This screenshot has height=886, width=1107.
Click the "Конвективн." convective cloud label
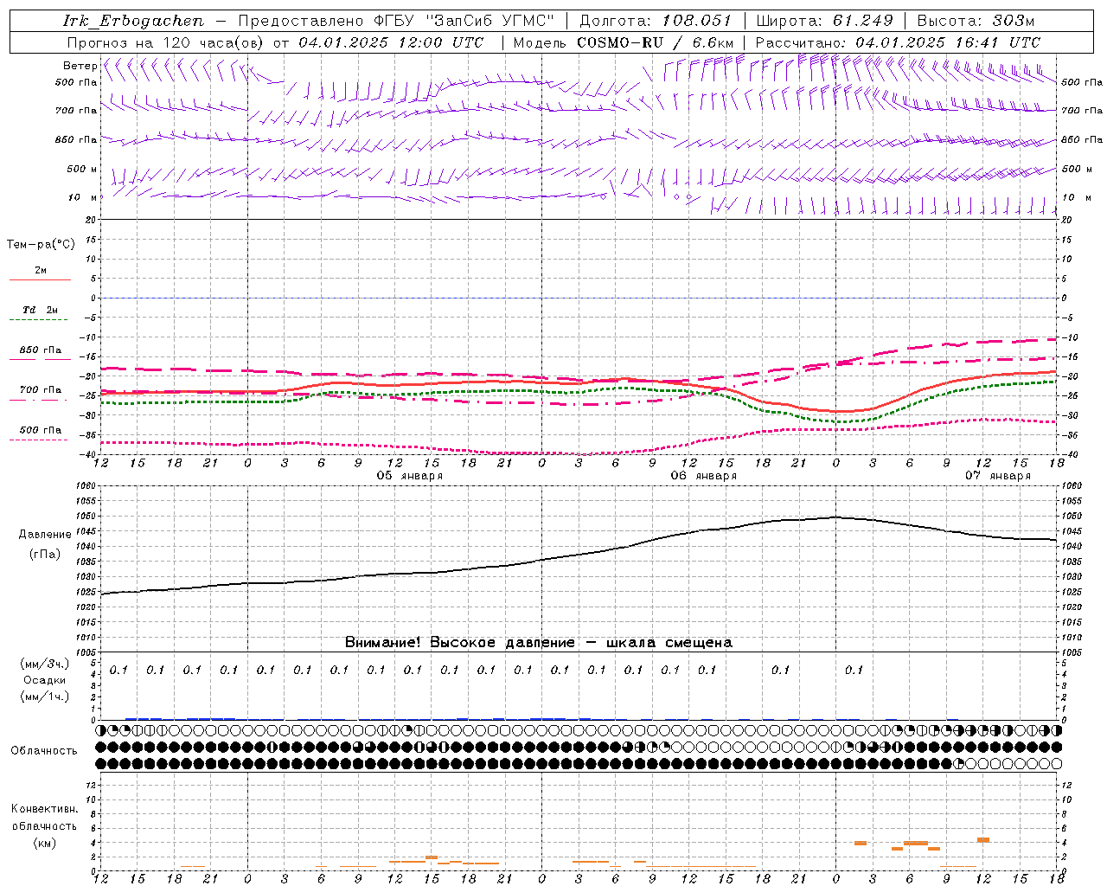coord(44,809)
